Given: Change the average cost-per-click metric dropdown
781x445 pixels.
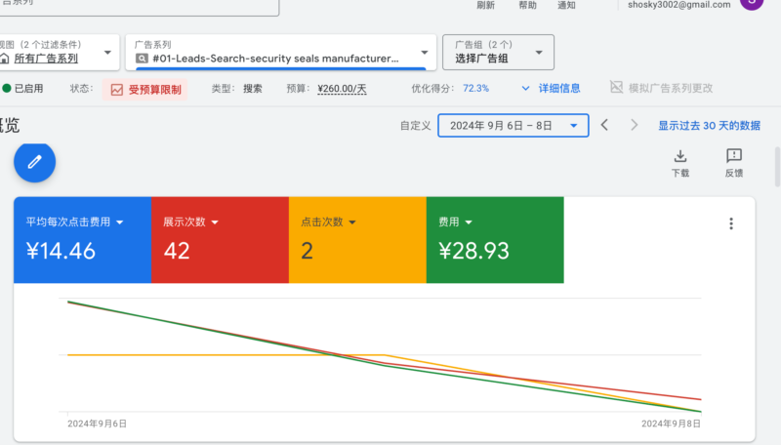Looking at the screenshot, I should (120, 222).
